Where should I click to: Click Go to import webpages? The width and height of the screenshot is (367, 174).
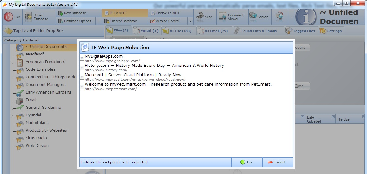tap(247, 162)
